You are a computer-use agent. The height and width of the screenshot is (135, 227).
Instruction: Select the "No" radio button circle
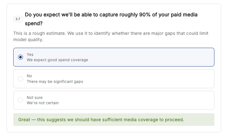[x=20, y=79]
